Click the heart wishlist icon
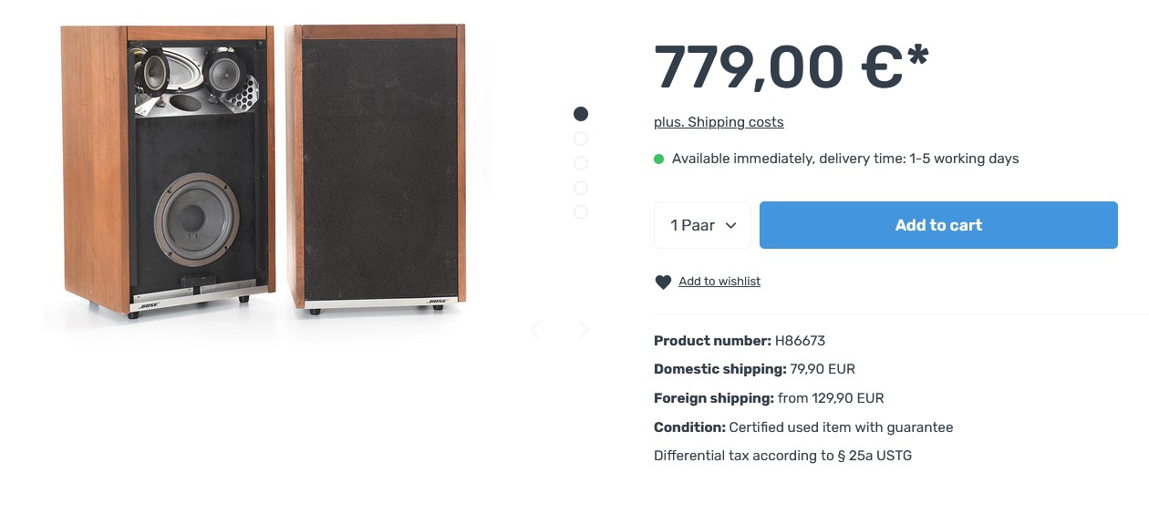The height and width of the screenshot is (524, 1149). (x=663, y=283)
